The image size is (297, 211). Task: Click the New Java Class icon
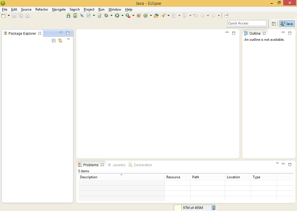pos(146,16)
